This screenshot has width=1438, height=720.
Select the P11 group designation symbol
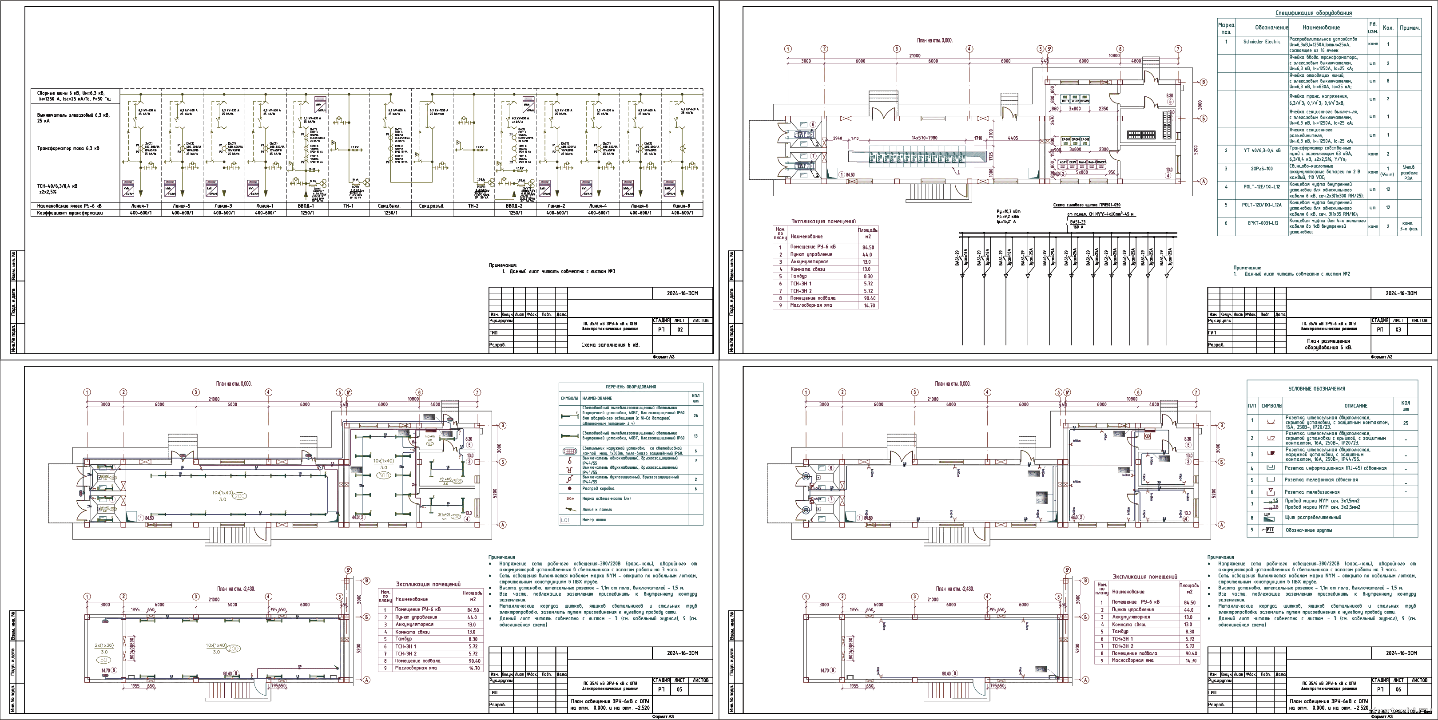point(1268,530)
